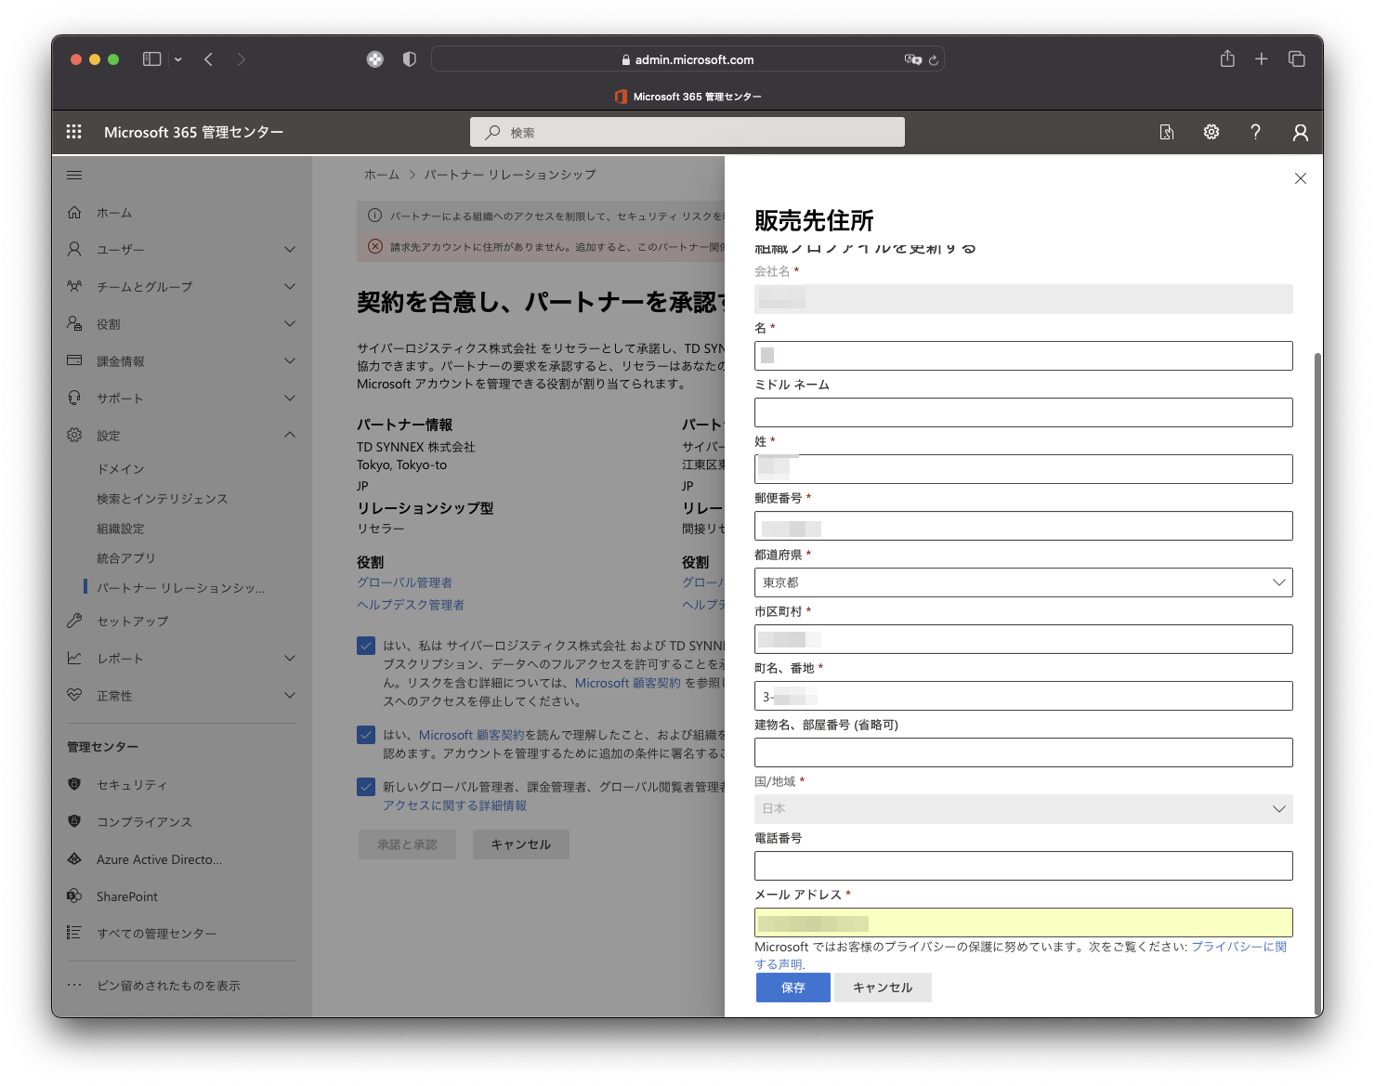Open the アクセスに関する詳細情報 link

[455, 805]
